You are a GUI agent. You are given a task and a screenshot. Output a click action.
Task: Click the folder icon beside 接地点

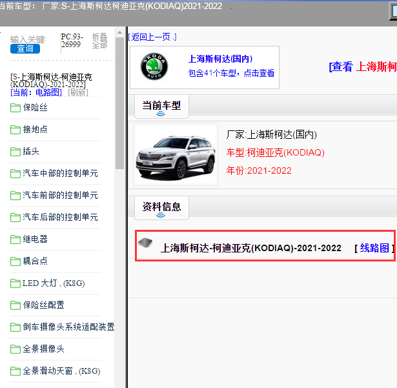pyautogui.click(x=15, y=130)
